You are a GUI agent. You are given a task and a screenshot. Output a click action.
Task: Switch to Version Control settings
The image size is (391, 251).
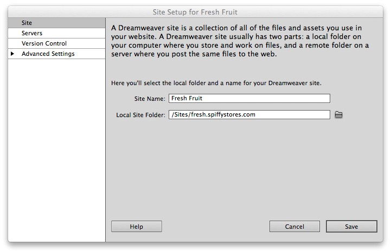(44, 43)
